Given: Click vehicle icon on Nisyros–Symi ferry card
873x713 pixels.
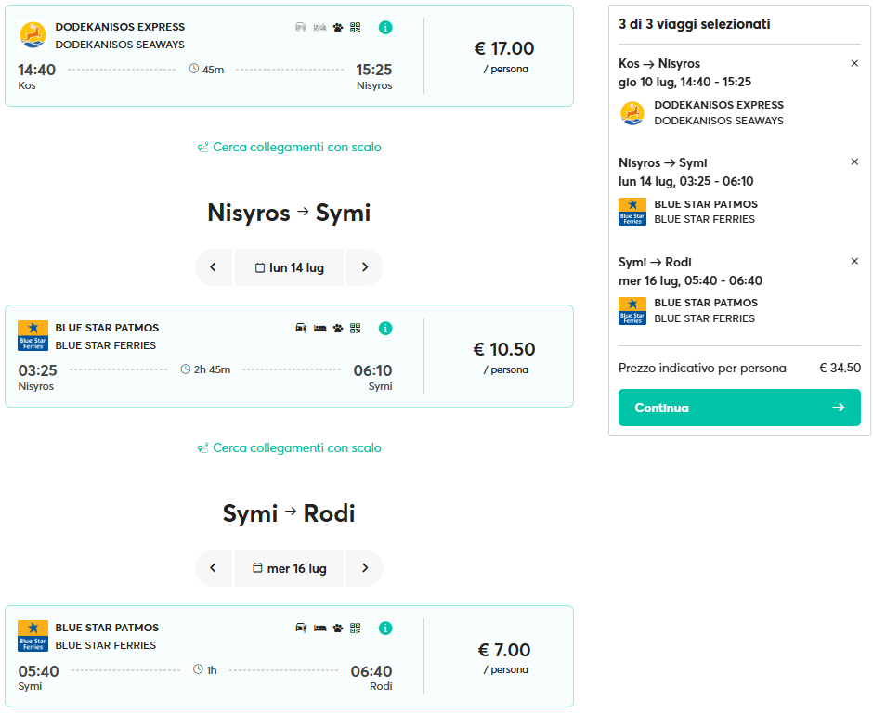Looking at the screenshot, I should [x=301, y=329].
